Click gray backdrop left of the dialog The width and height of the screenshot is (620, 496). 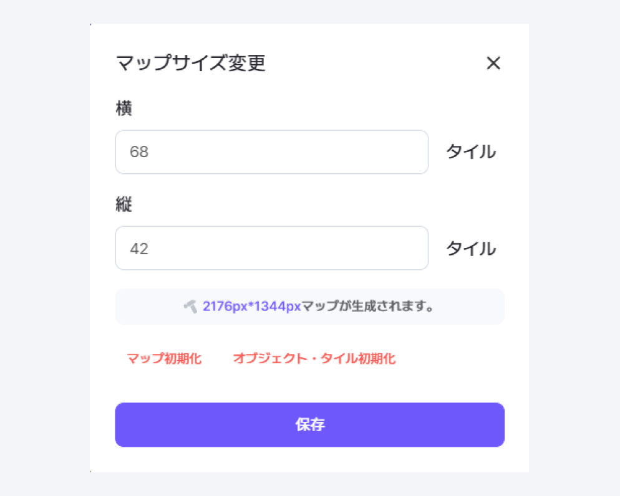pyautogui.click(x=44, y=249)
